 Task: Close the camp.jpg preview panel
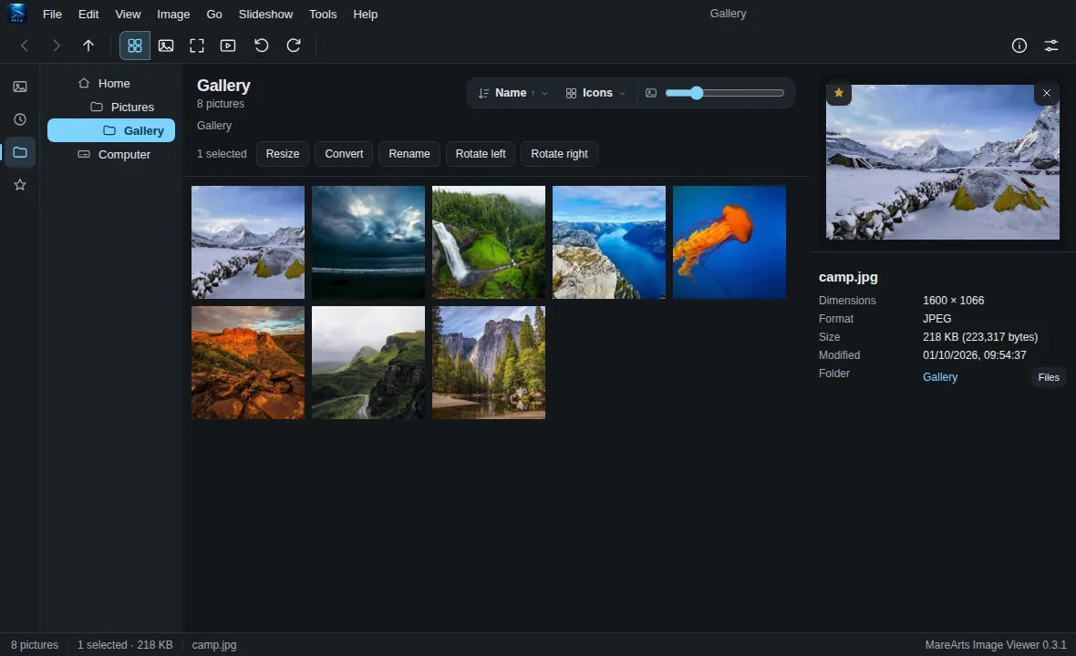[1047, 93]
